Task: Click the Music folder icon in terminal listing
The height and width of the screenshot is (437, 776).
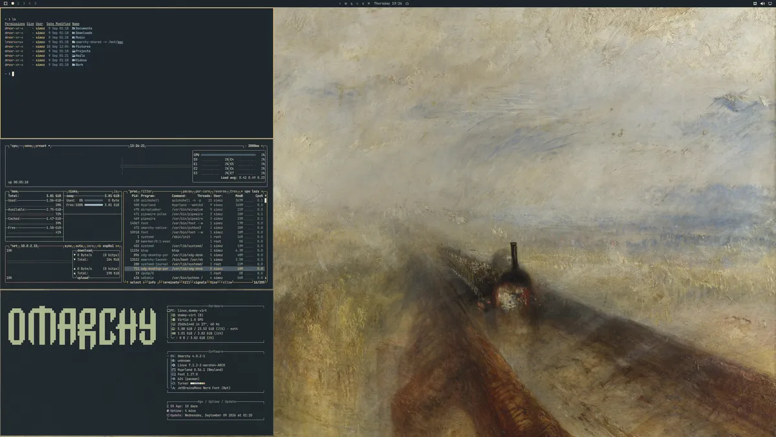Action: (74, 38)
